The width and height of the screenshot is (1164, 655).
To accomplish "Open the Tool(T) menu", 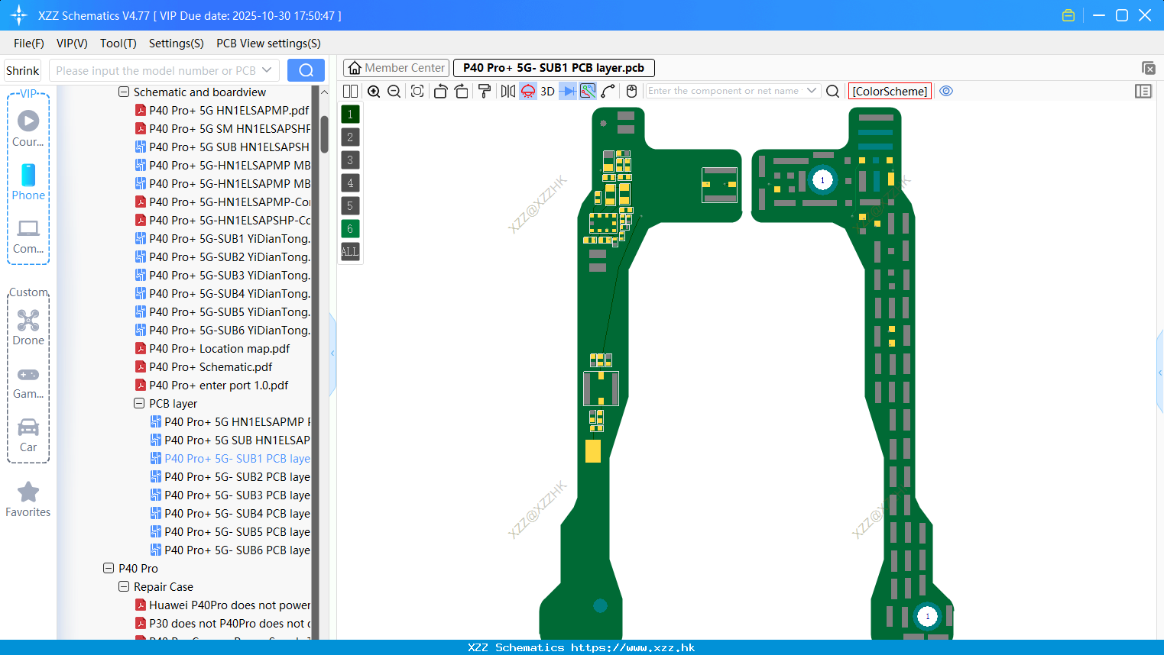I will pos(118,44).
